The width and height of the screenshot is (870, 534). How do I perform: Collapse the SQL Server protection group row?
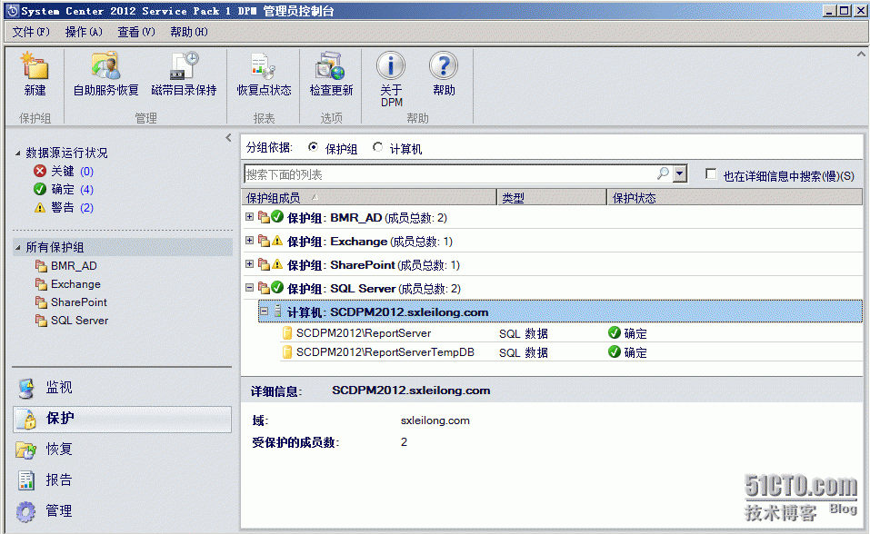250,288
